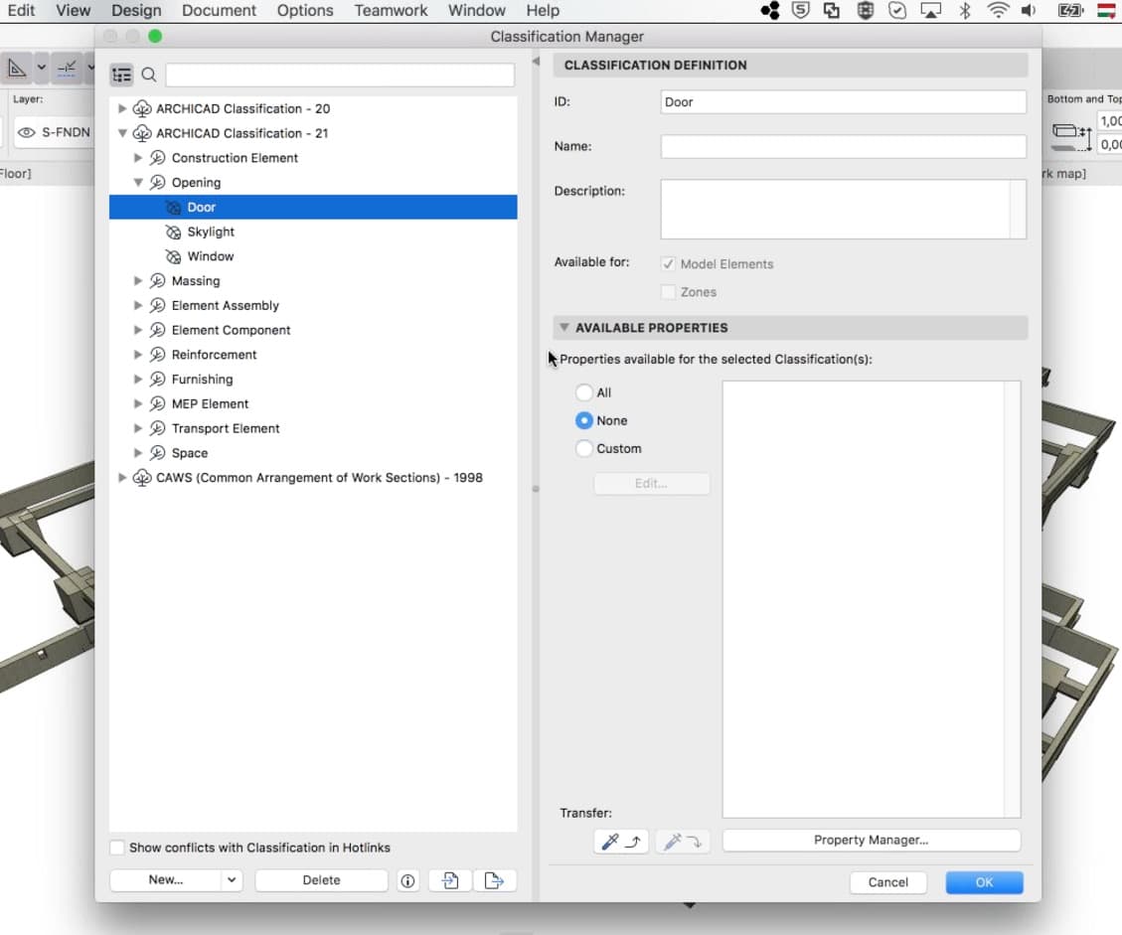Image resolution: width=1122 pixels, height=935 pixels.
Task: Open the New... button dropdown arrow
Action: point(232,880)
